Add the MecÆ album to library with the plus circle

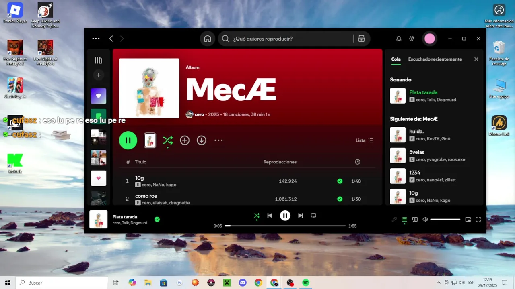click(x=185, y=140)
